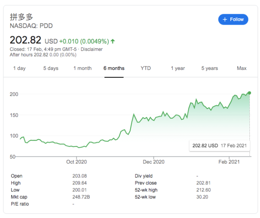Switch to the 5 days tab
260x218 pixels.
click(51, 68)
